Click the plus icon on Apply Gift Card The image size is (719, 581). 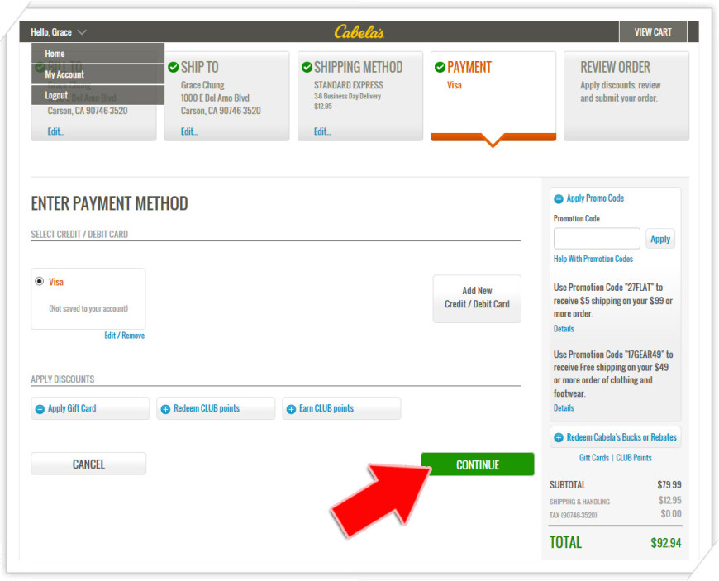40,409
